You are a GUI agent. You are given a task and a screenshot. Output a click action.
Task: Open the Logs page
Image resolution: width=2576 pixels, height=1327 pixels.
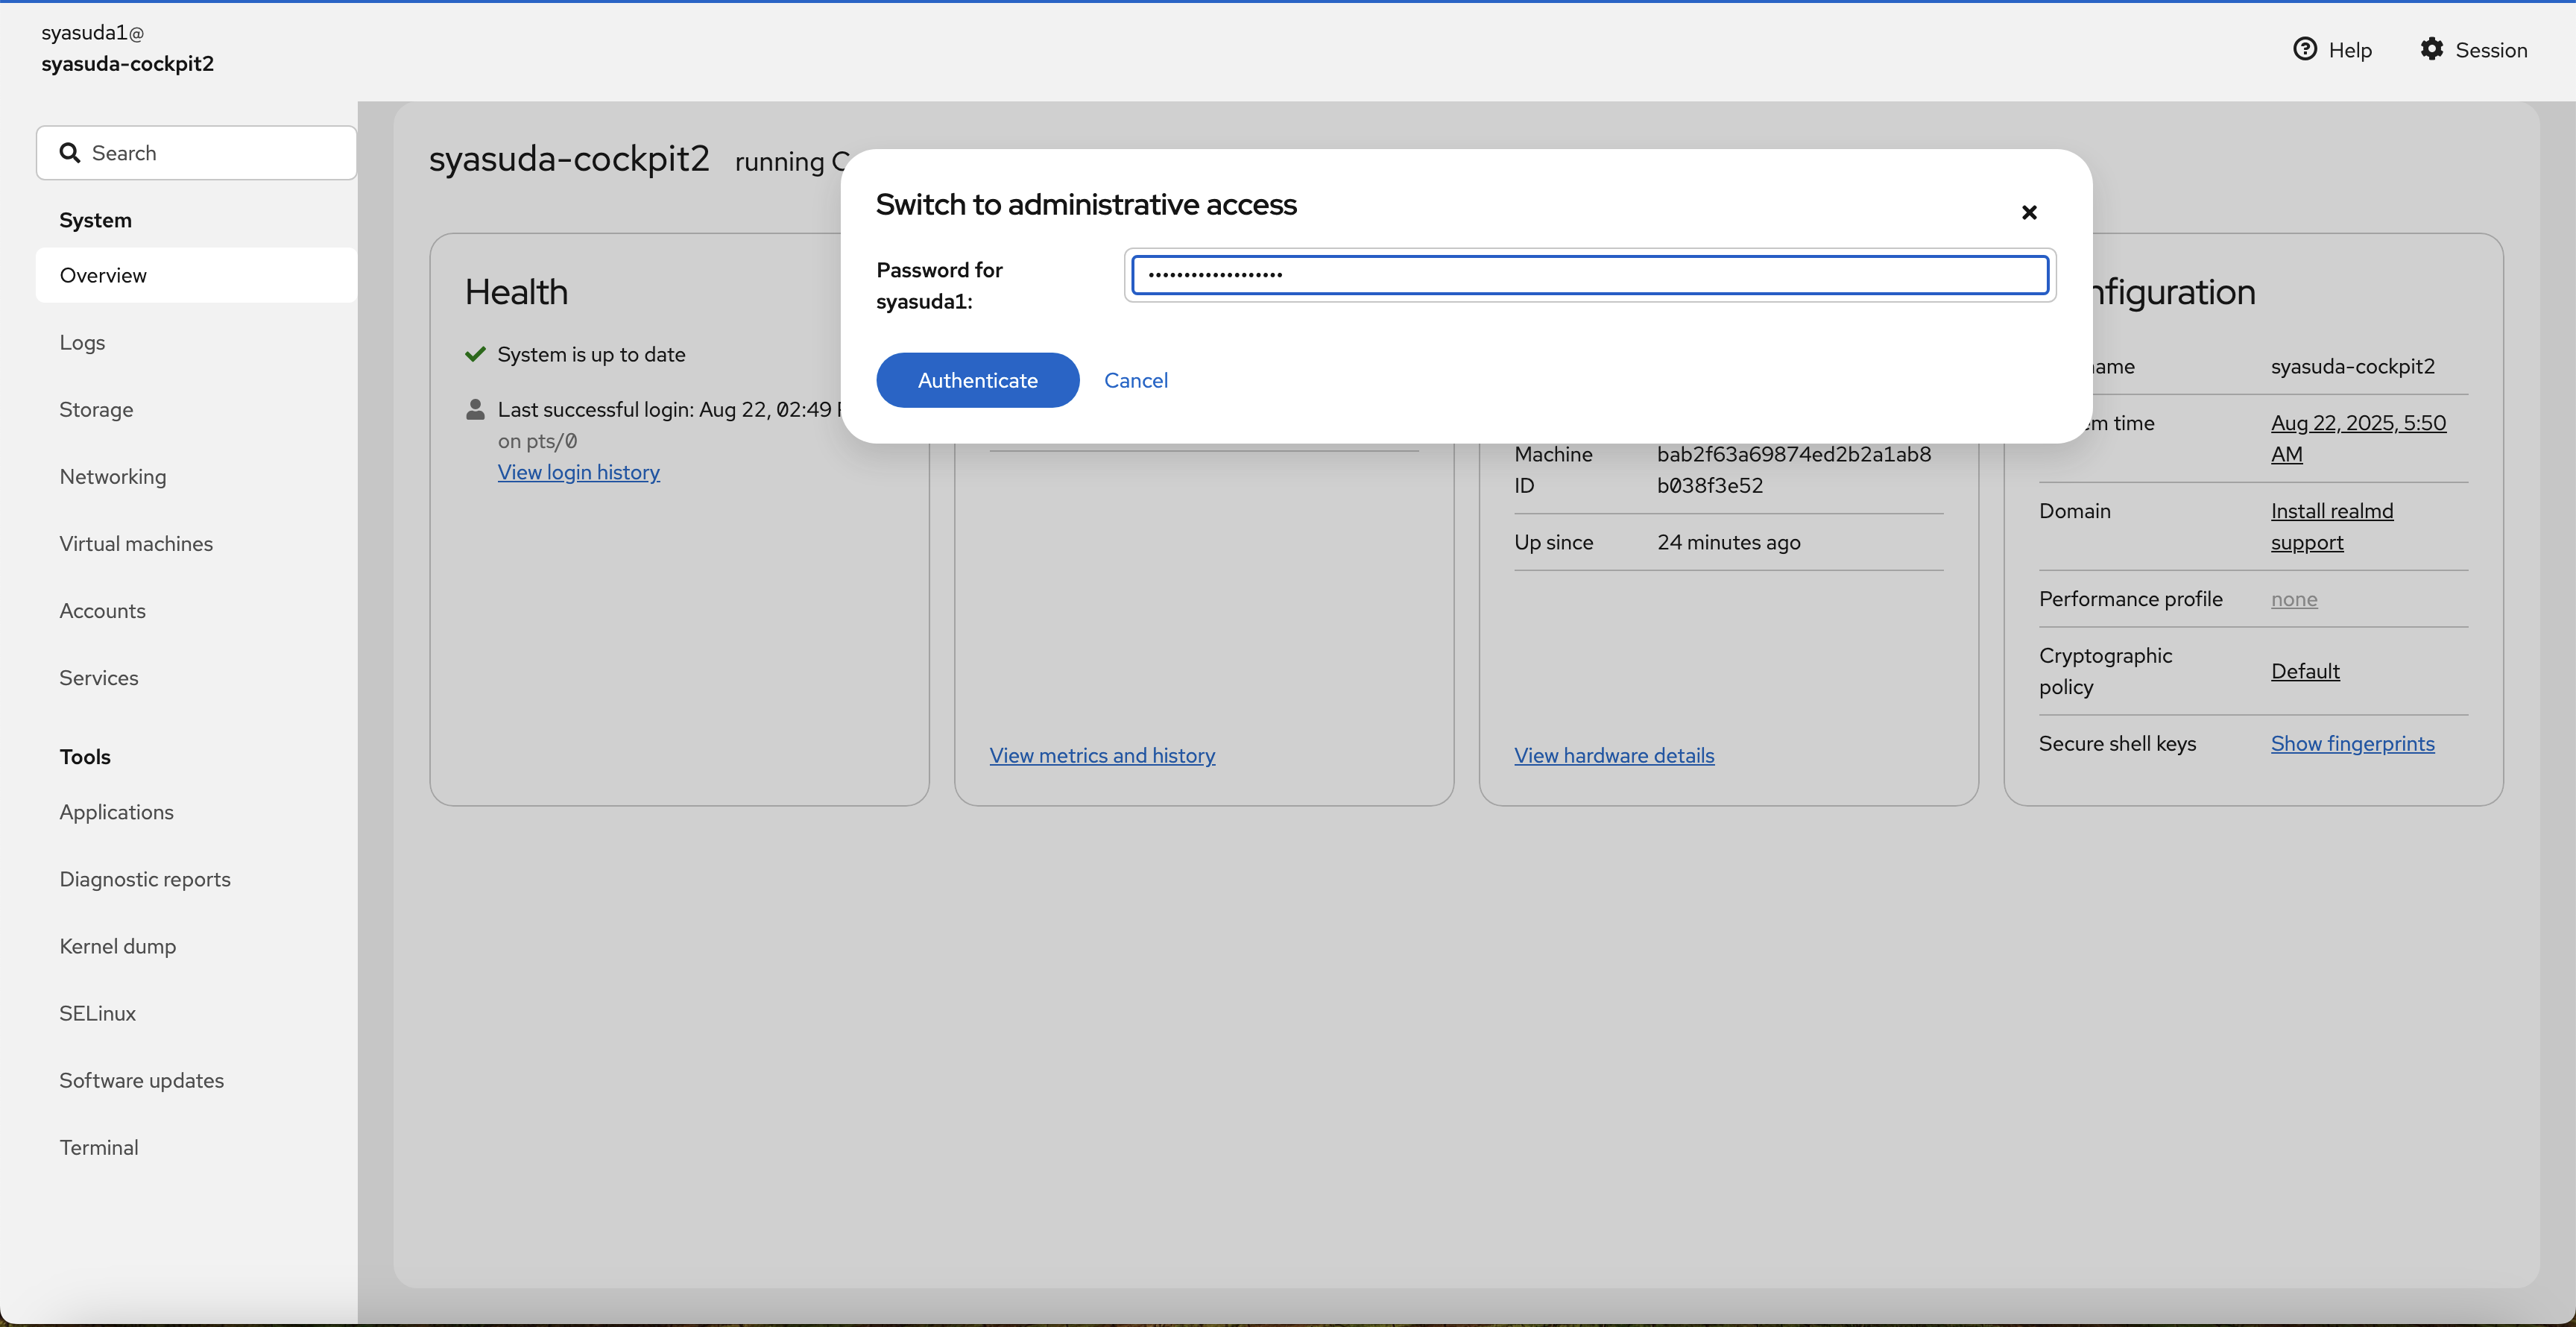point(82,342)
